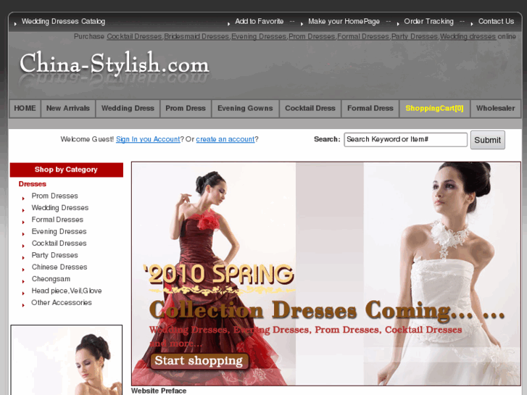
Task: Click Bridesmaid Dresses link in header tagline
Action: [196, 37]
